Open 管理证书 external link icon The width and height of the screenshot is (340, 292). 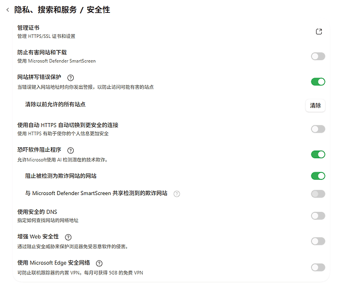pyautogui.click(x=319, y=32)
